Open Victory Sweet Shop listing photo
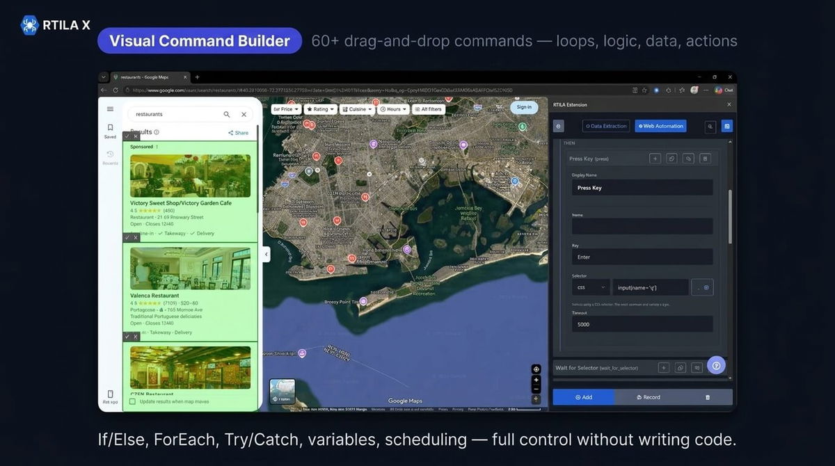Viewport: 835px width, 466px height. click(190, 175)
